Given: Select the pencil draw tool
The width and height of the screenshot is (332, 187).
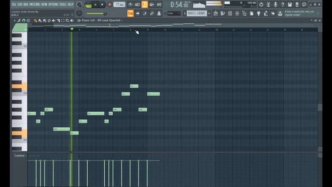Looking at the screenshot, I should click(x=35, y=21).
